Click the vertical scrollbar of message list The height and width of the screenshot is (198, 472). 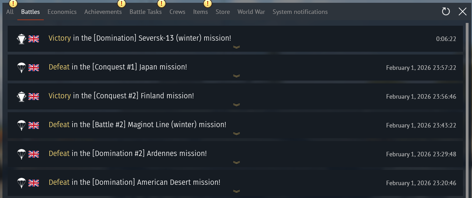(467, 104)
